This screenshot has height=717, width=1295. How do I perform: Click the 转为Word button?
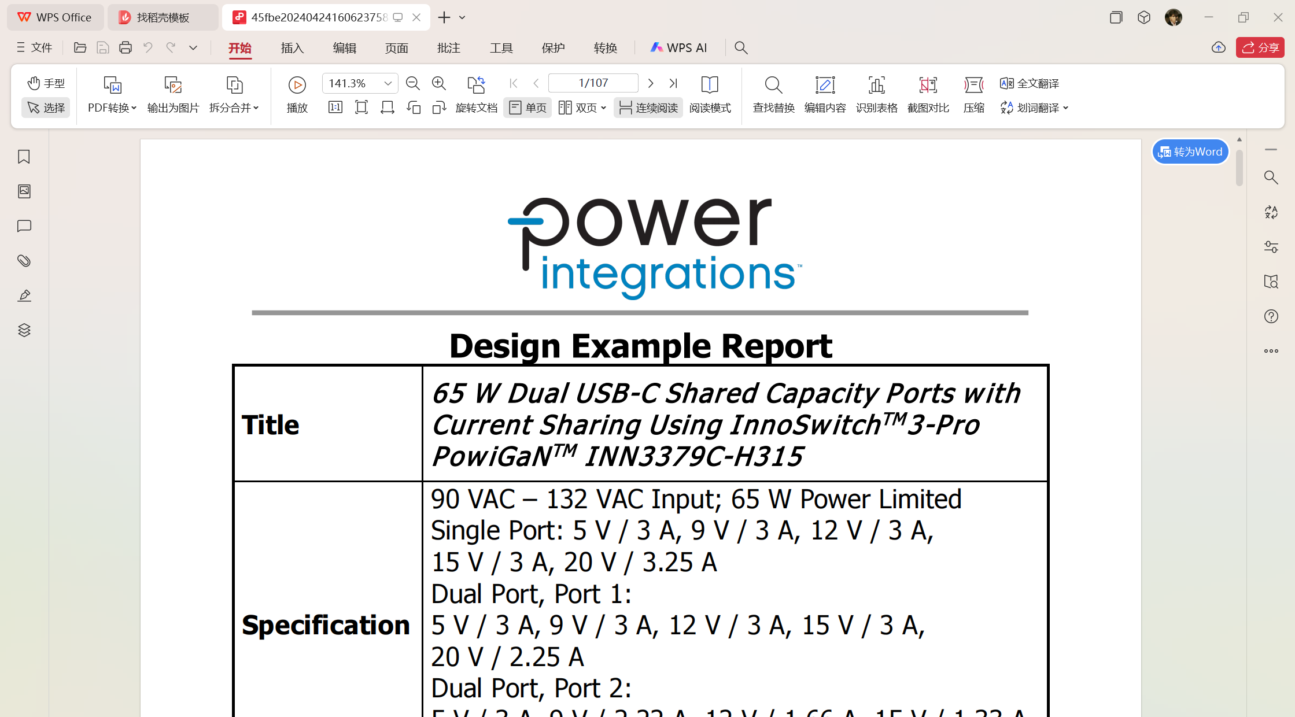click(x=1190, y=151)
